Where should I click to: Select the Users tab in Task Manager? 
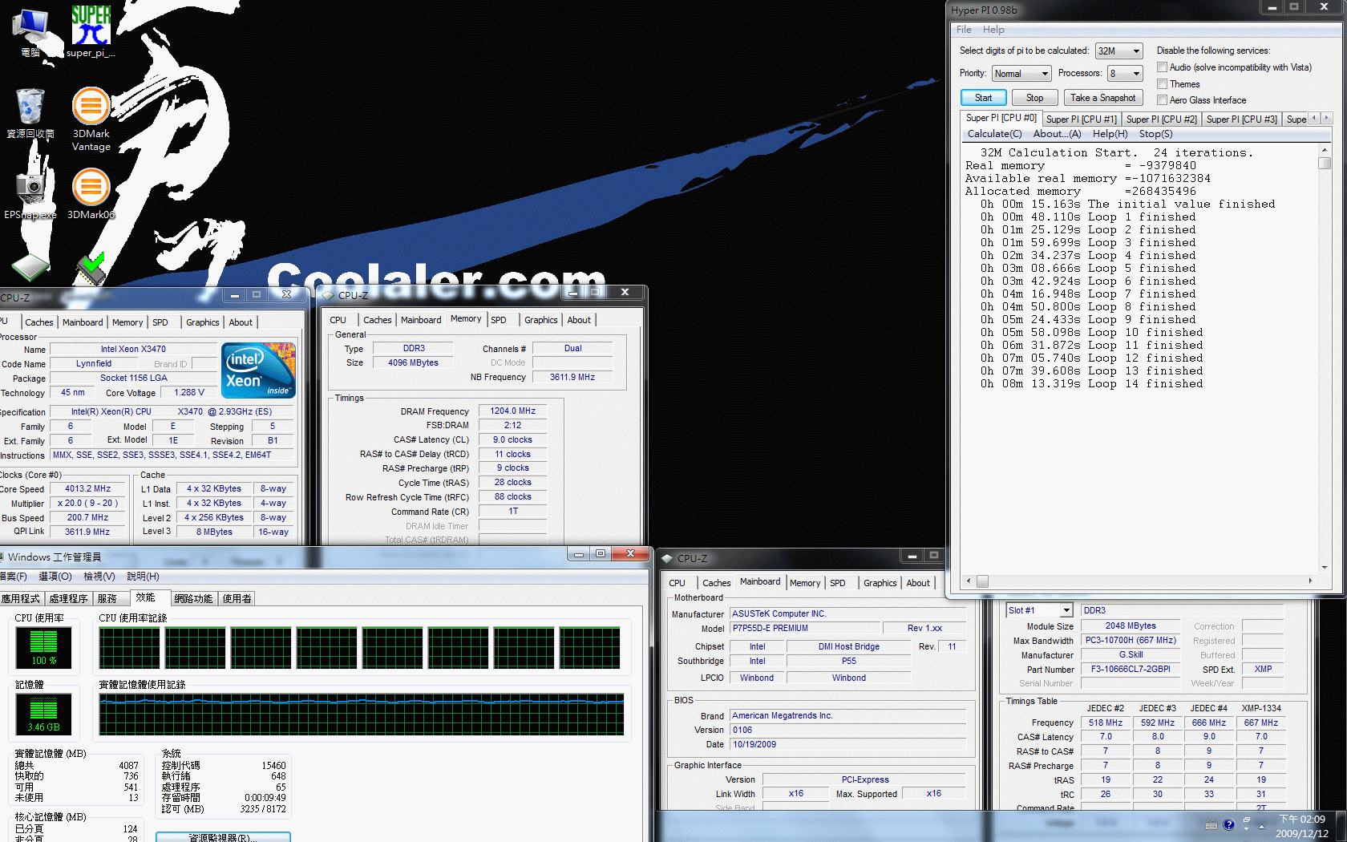click(x=237, y=599)
